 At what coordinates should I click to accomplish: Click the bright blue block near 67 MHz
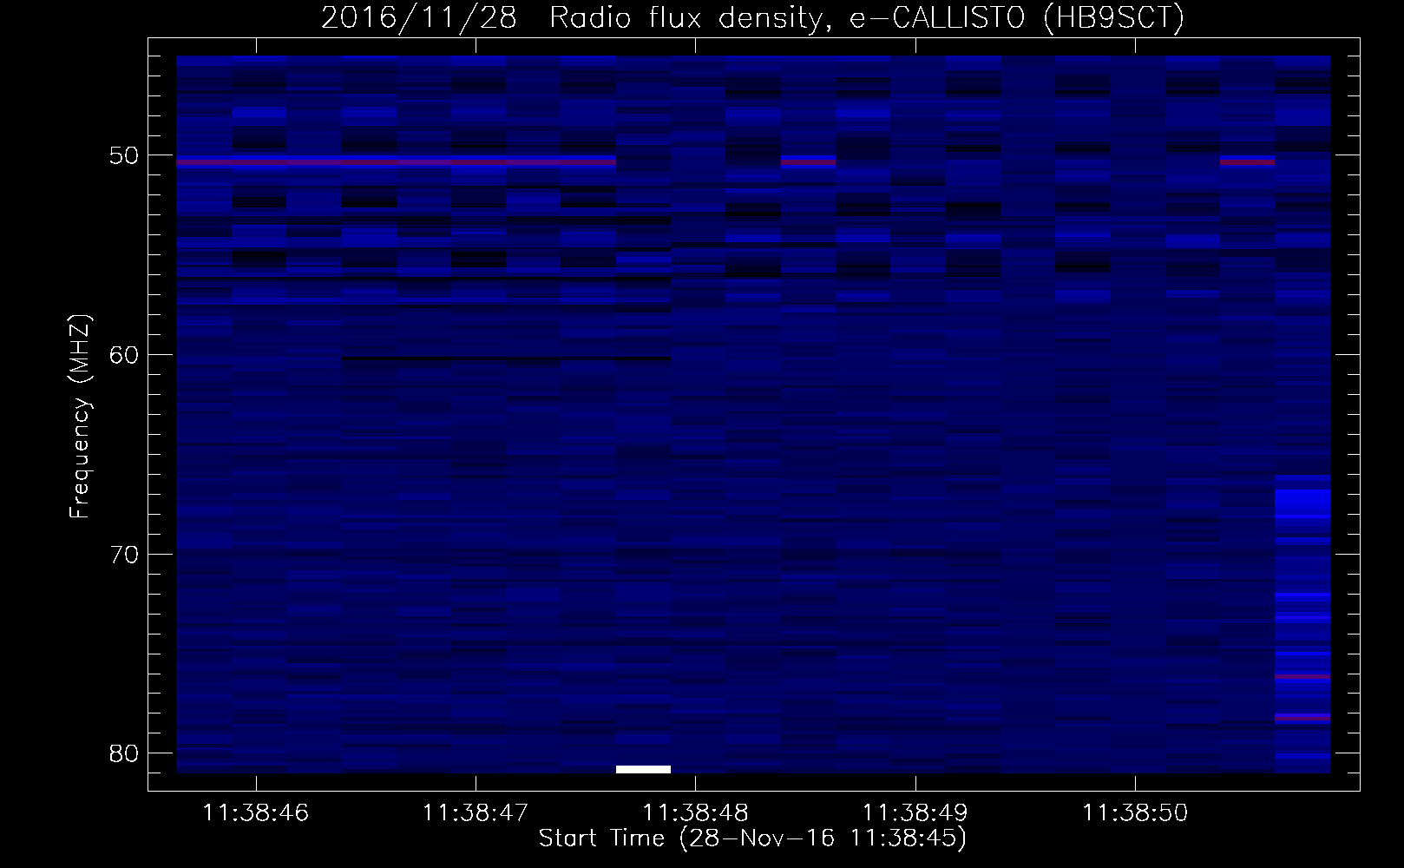coord(1302,503)
